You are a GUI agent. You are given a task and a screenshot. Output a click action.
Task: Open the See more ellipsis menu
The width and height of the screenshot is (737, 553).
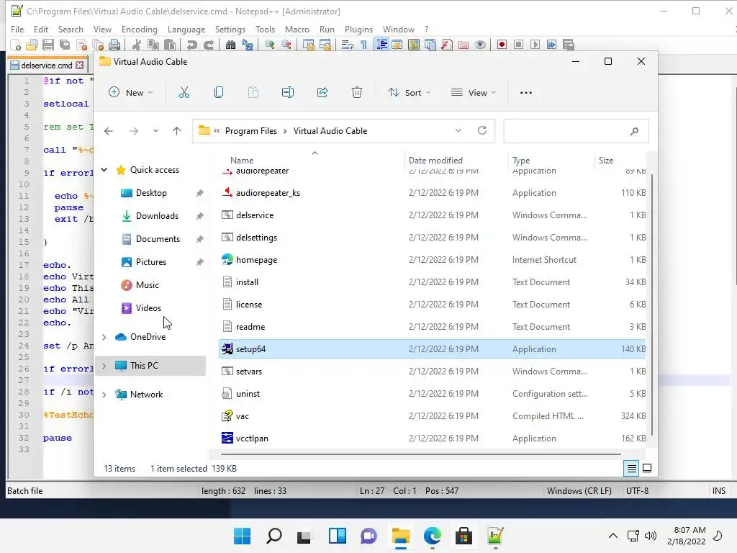point(526,93)
